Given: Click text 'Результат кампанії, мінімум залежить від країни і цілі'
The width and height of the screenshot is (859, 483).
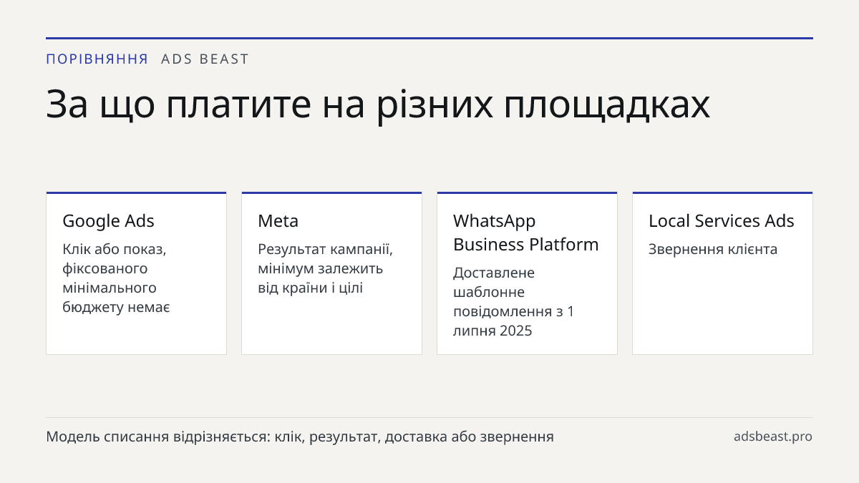Looking at the screenshot, I should tap(326, 269).
